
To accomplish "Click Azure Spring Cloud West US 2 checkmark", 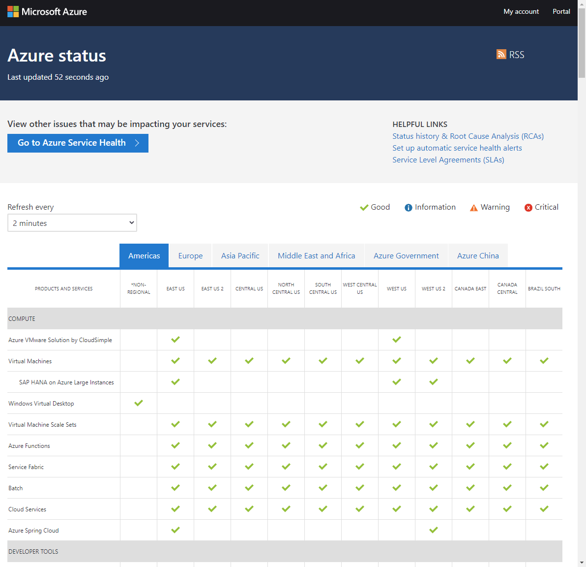I will [434, 530].
